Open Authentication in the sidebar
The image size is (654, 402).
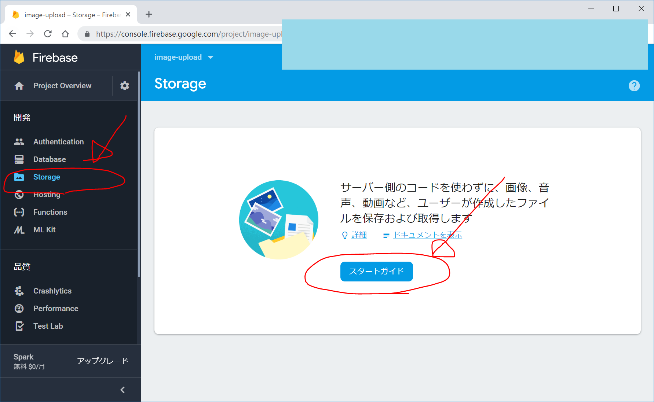(x=58, y=142)
